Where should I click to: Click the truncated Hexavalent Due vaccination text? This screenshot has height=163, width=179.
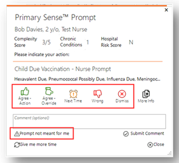pyautogui.click(x=87, y=79)
